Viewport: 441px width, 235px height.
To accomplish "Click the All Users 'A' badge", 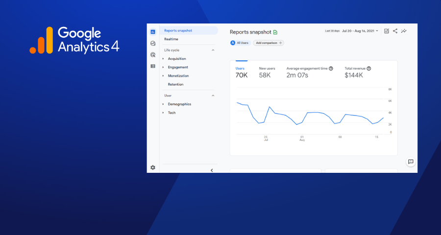I will click(233, 43).
